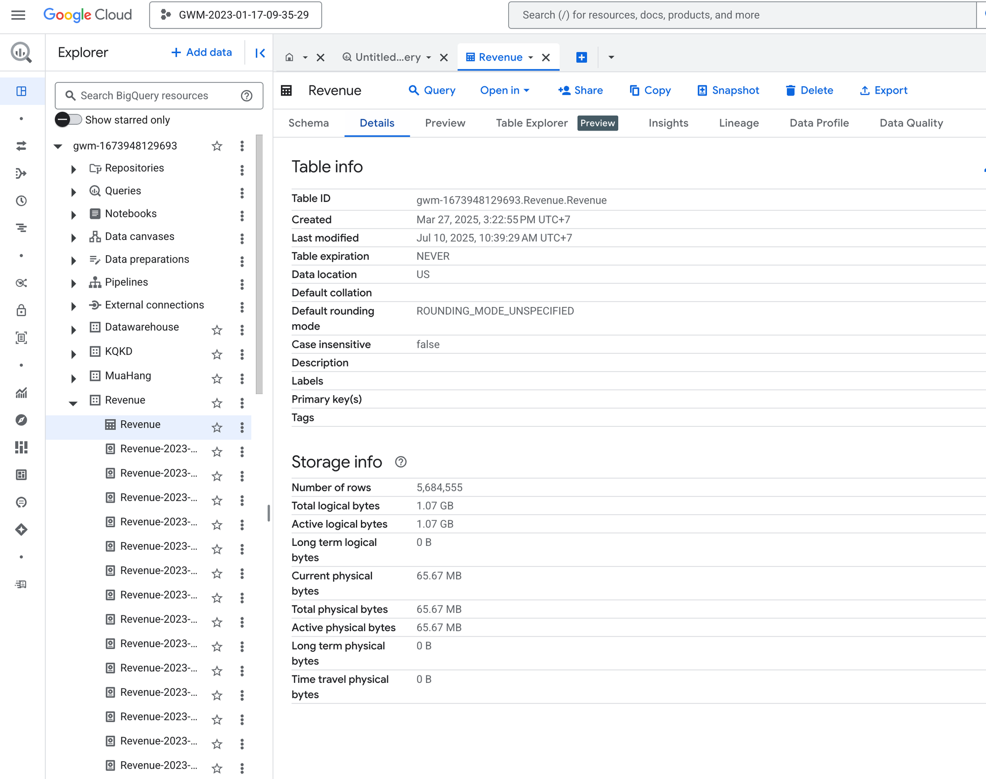Open the Open in dropdown
The image size is (986, 779).
pos(505,90)
